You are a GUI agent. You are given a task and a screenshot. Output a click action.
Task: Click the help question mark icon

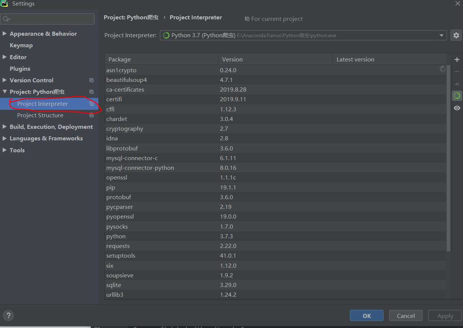pos(8,315)
